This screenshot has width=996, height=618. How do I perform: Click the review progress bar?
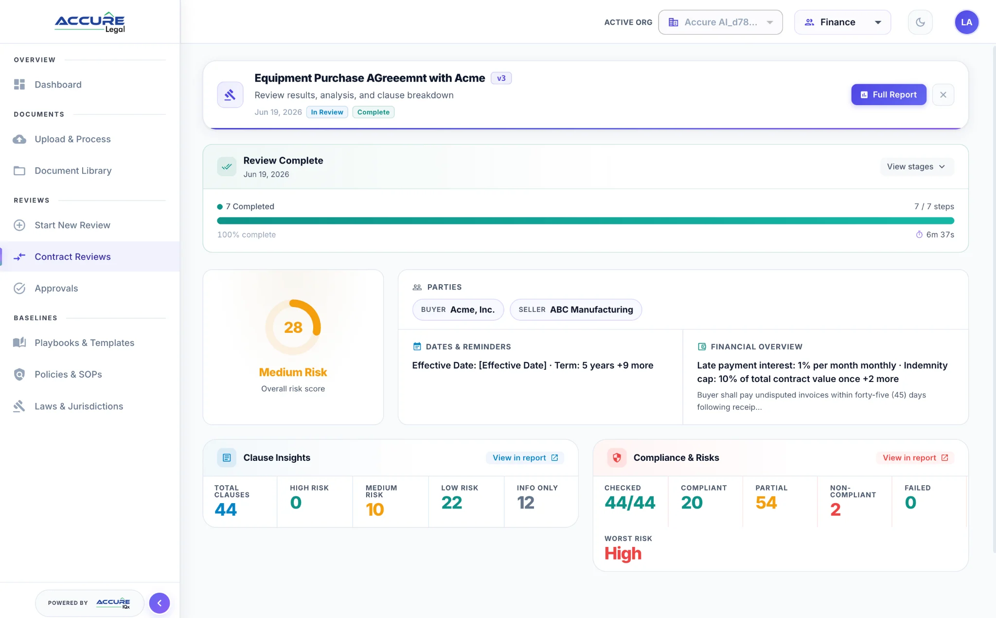tap(586, 221)
